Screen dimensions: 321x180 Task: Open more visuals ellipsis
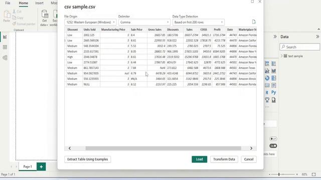(267, 107)
